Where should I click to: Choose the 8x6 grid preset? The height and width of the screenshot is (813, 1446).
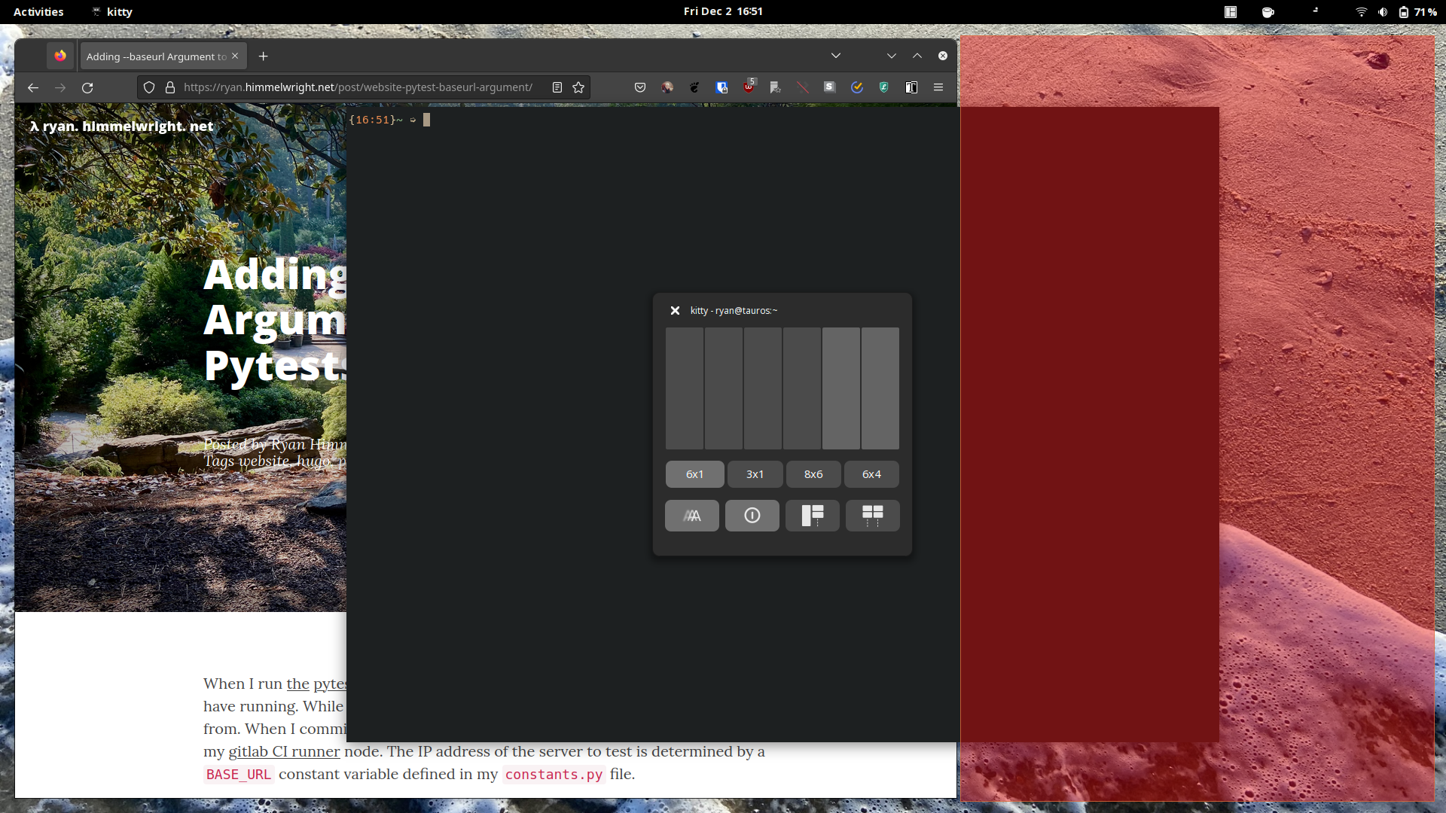coord(813,474)
